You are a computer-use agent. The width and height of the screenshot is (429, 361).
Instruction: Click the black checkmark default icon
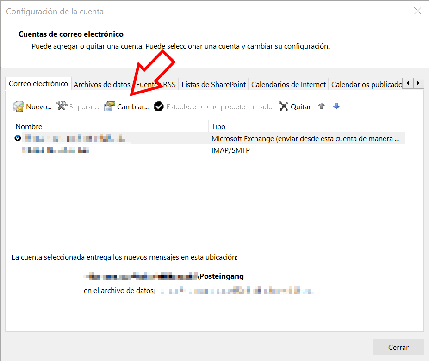click(x=159, y=106)
